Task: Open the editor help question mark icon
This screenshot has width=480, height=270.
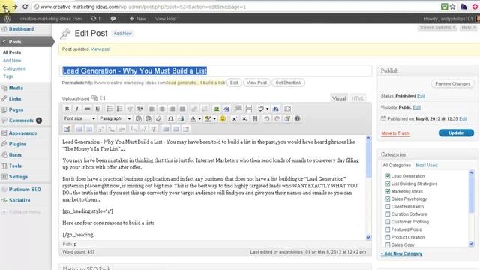Action: [297, 118]
